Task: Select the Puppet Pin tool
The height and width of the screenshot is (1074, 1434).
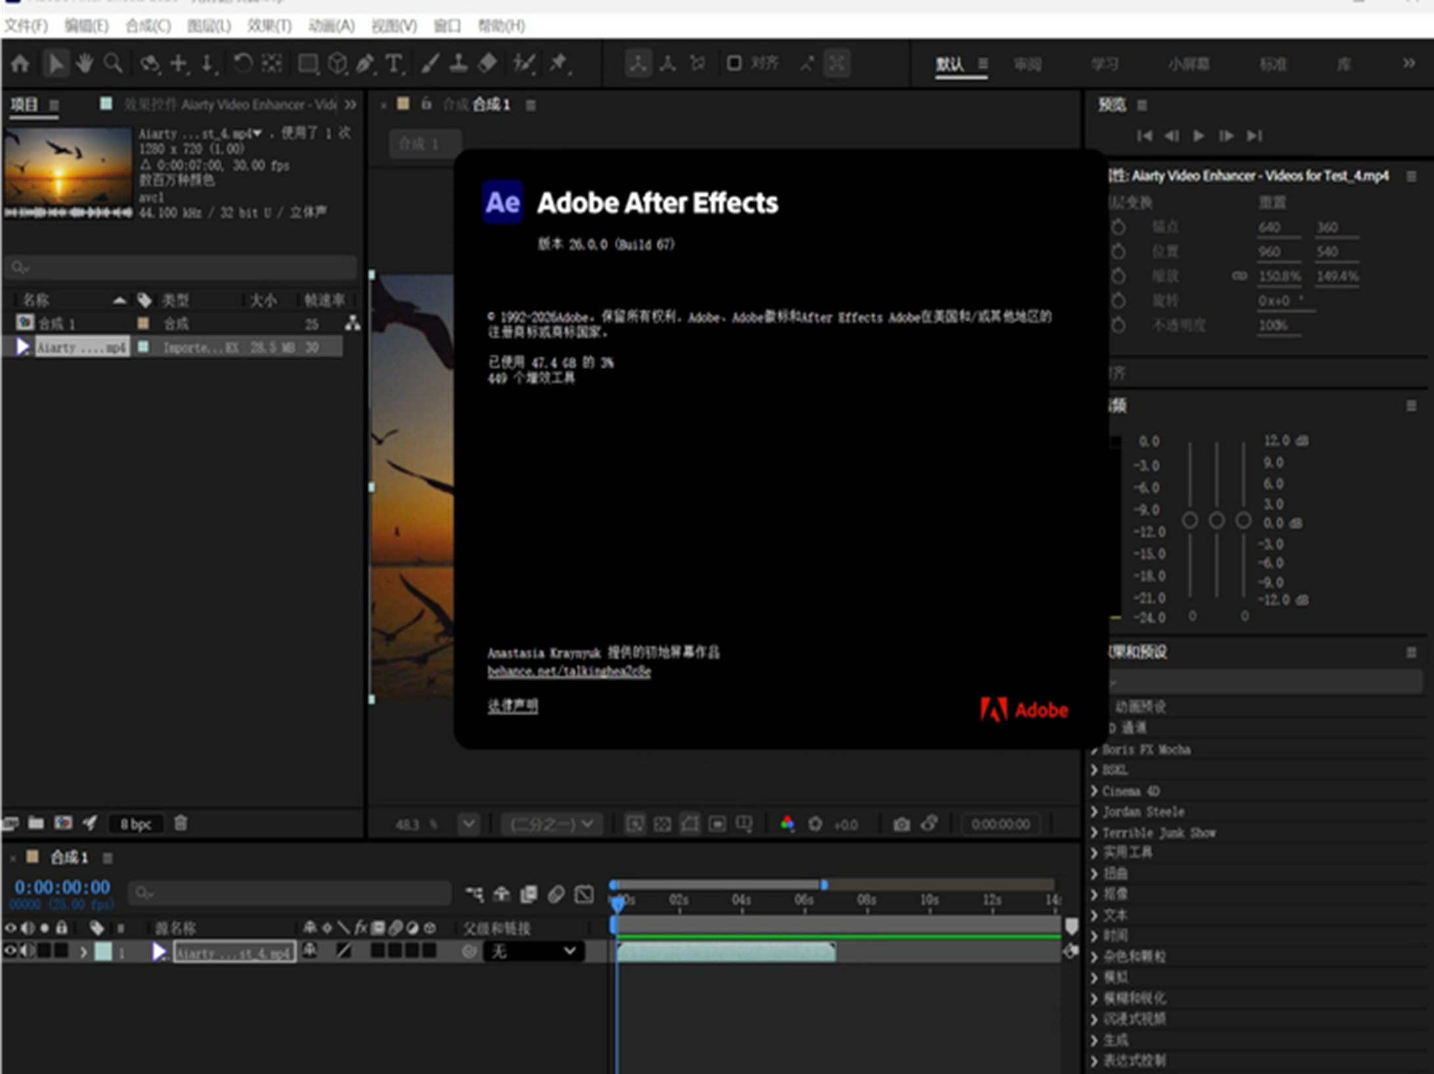Action: pyautogui.click(x=559, y=64)
